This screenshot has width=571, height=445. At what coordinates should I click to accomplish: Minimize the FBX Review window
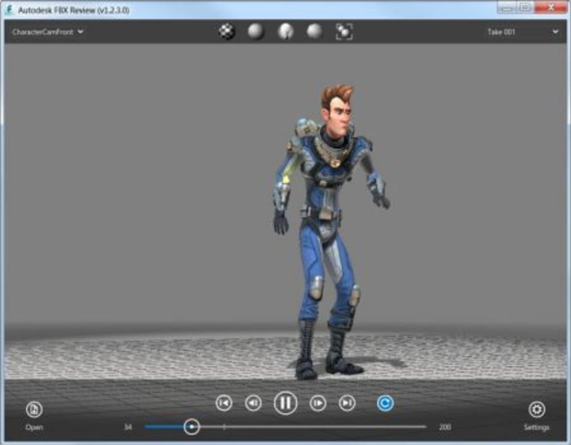507,8
